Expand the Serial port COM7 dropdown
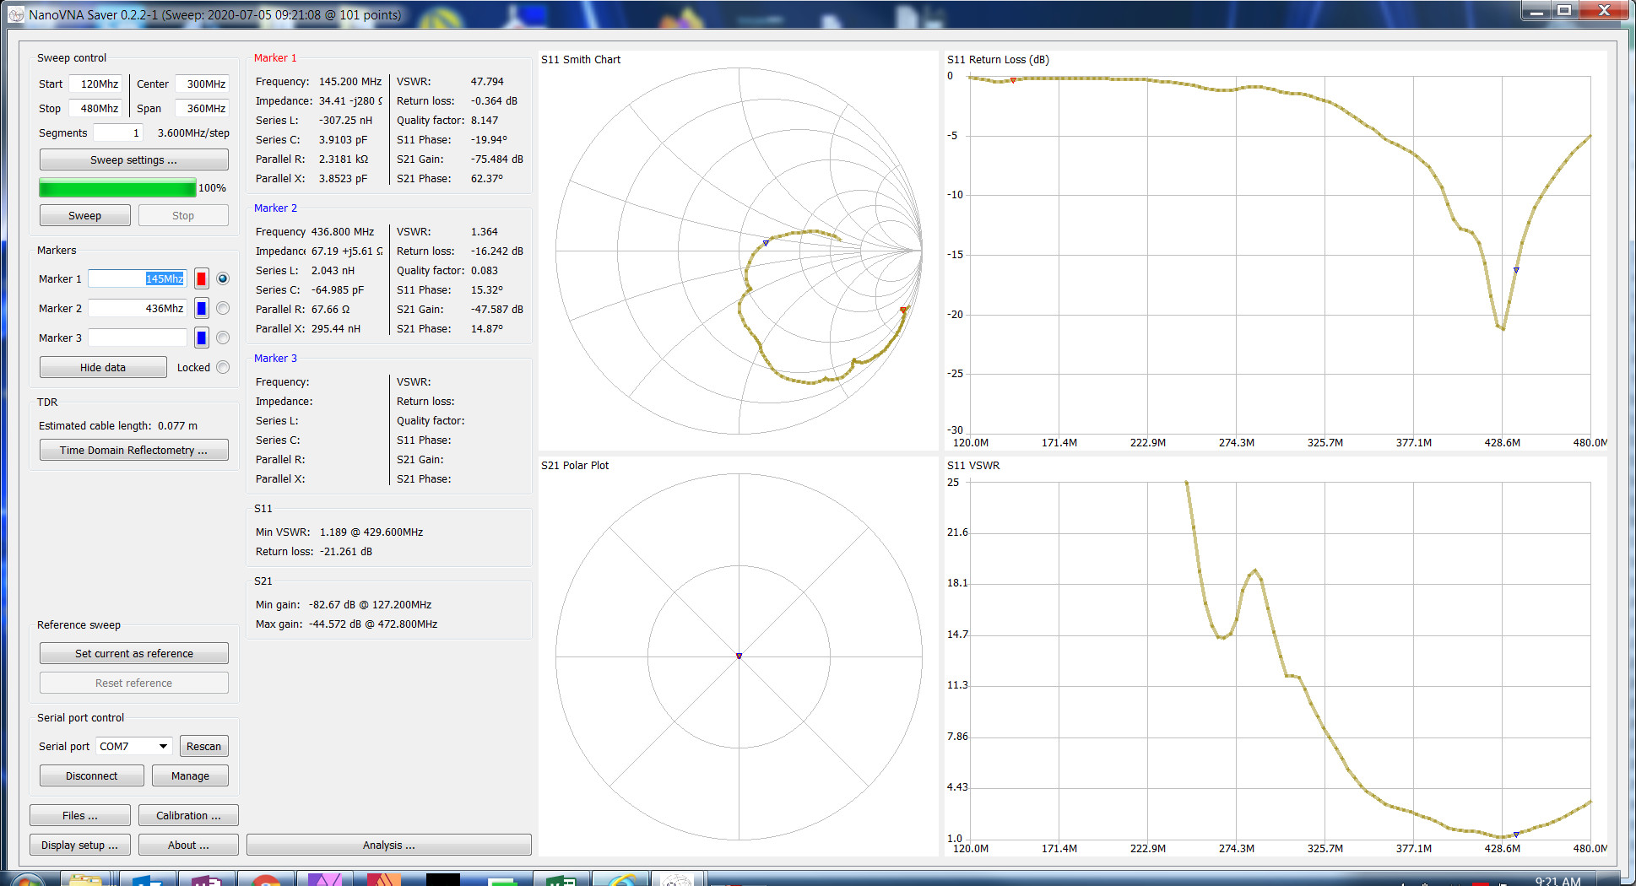Screen dimensions: 1636x886 162,747
